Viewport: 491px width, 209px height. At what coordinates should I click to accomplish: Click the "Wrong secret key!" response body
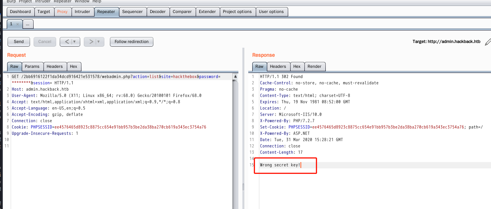tap(280, 165)
